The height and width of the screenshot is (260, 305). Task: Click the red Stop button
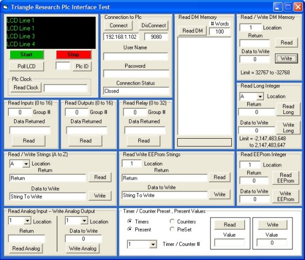pos(74,55)
